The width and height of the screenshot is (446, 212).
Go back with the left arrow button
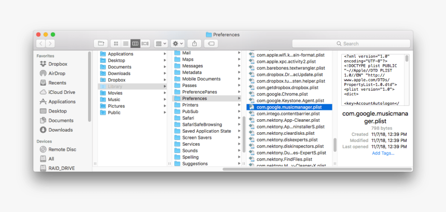pyautogui.click(x=41, y=44)
